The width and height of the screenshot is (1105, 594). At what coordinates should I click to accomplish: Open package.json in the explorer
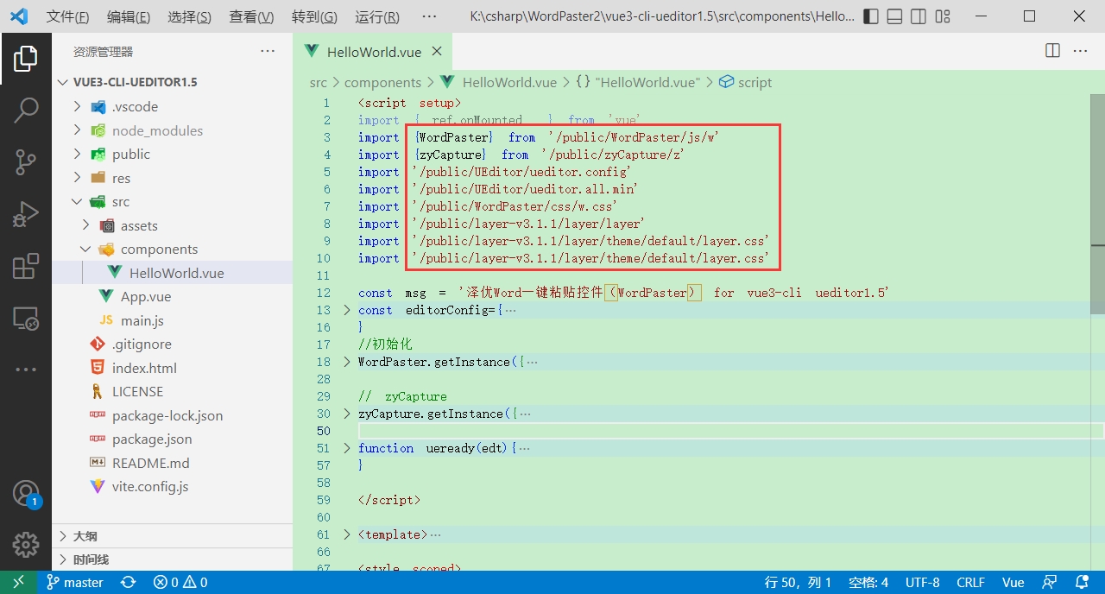pos(152,439)
